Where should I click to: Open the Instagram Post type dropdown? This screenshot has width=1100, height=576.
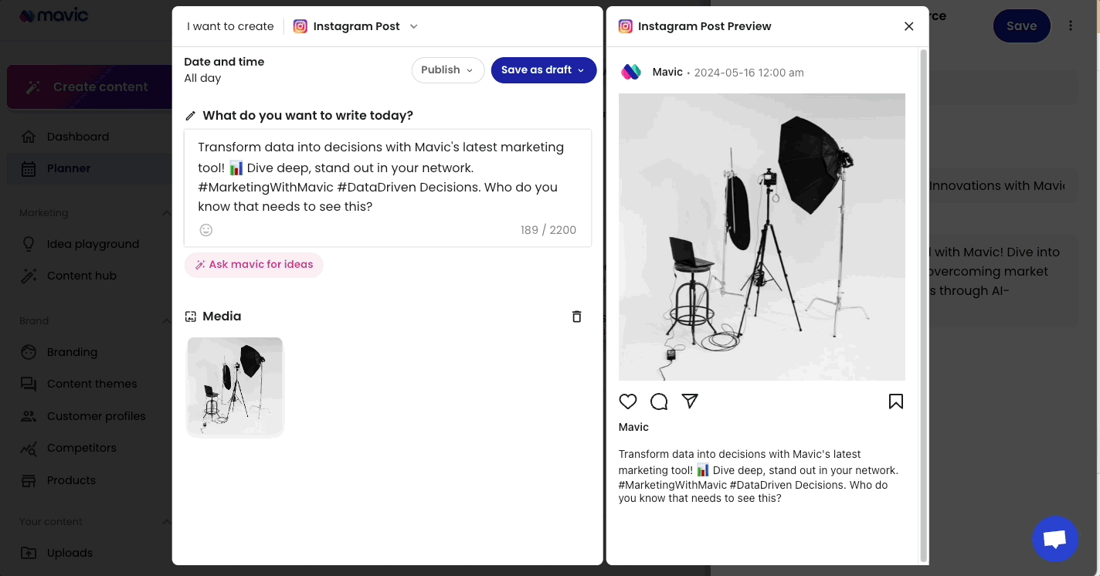tap(355, 26)
